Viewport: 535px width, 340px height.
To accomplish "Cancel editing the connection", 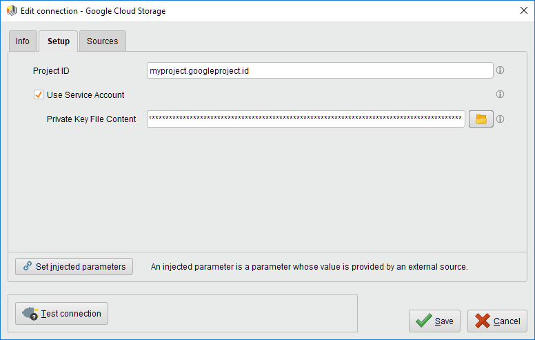I will pos(497,321).
